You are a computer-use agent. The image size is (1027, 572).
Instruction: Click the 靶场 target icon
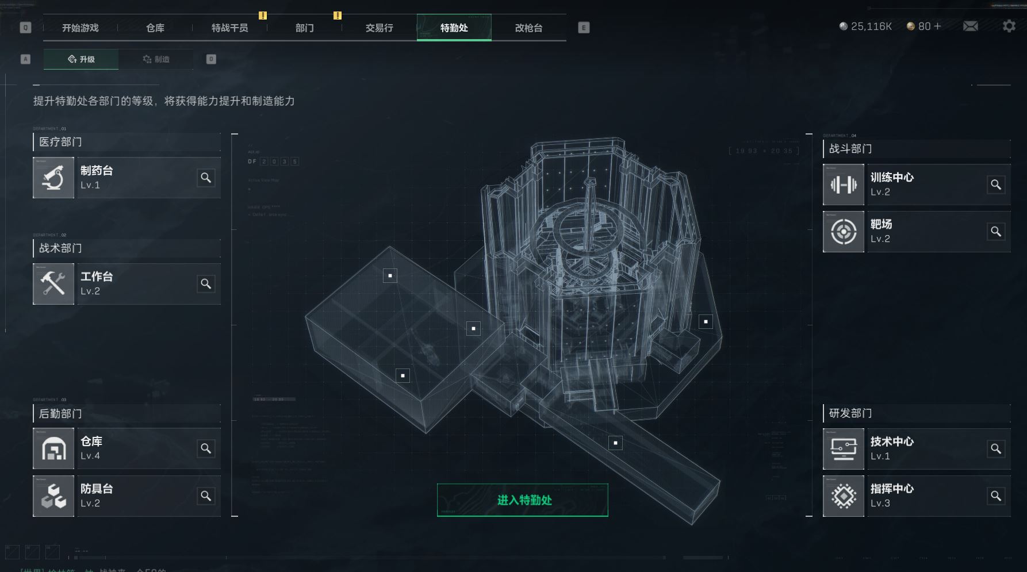844,232
